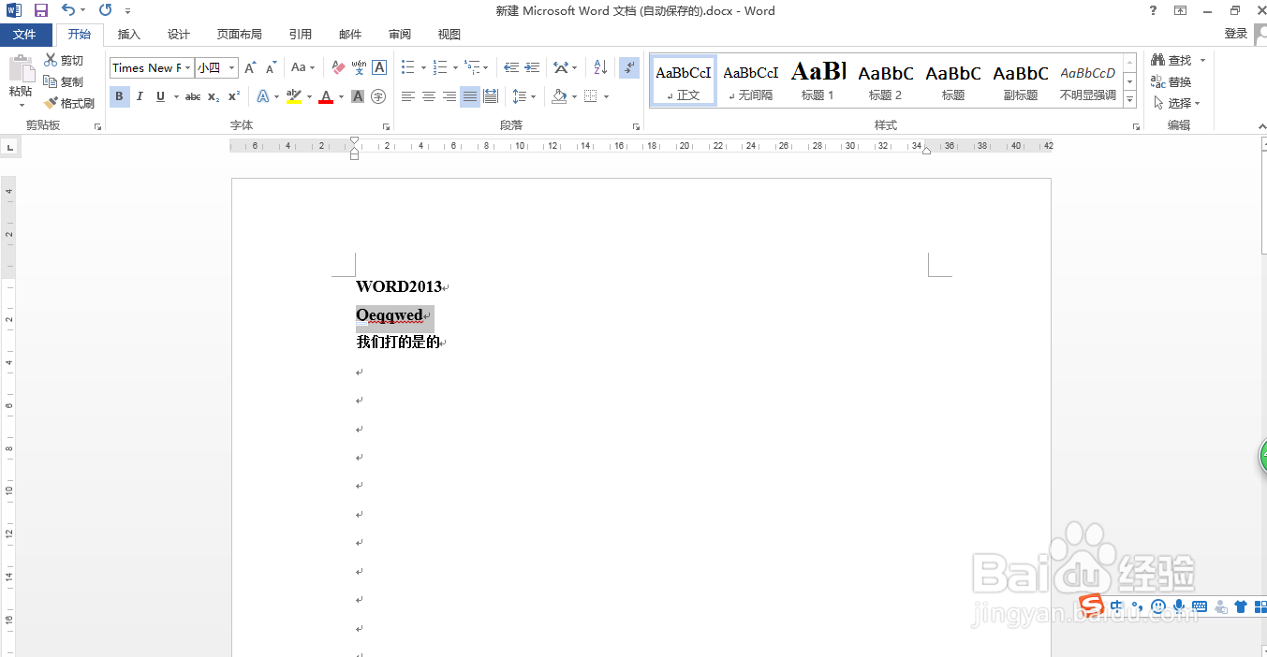
Task: Save the document from quick access toolbar
Action: click(x=41, y=10)
